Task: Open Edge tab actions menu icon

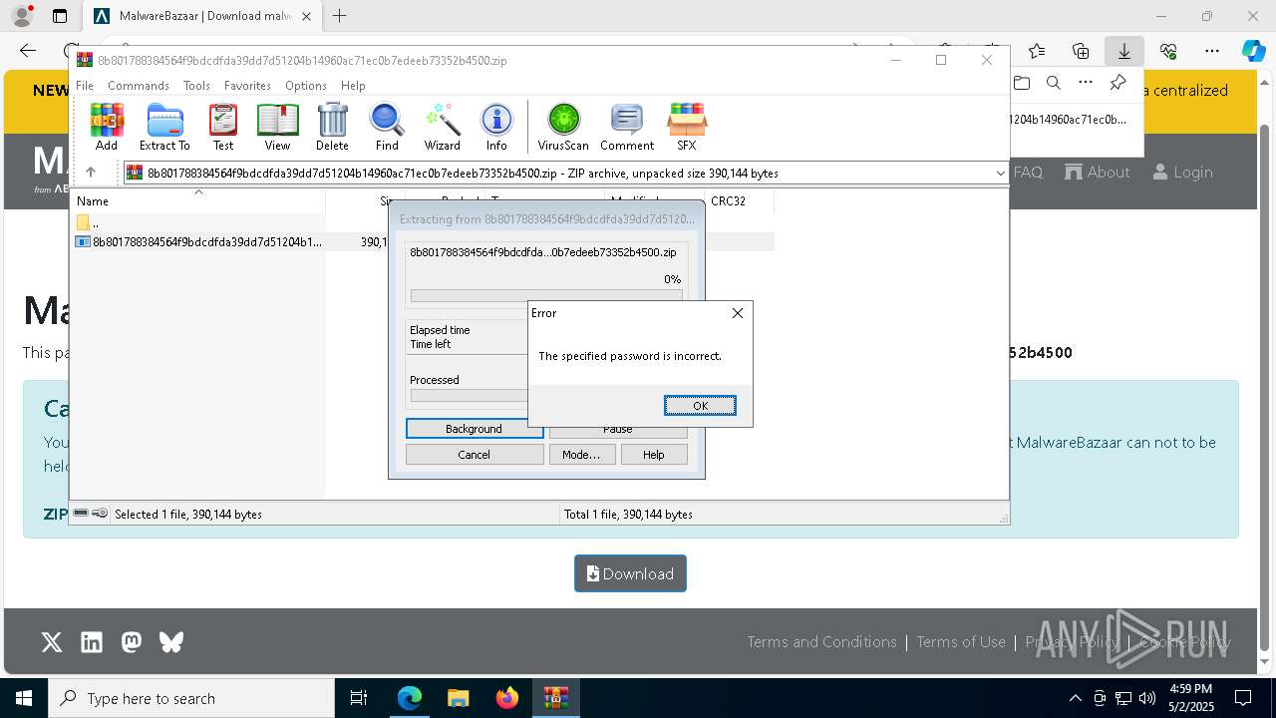Action: [x=60, y=16]
